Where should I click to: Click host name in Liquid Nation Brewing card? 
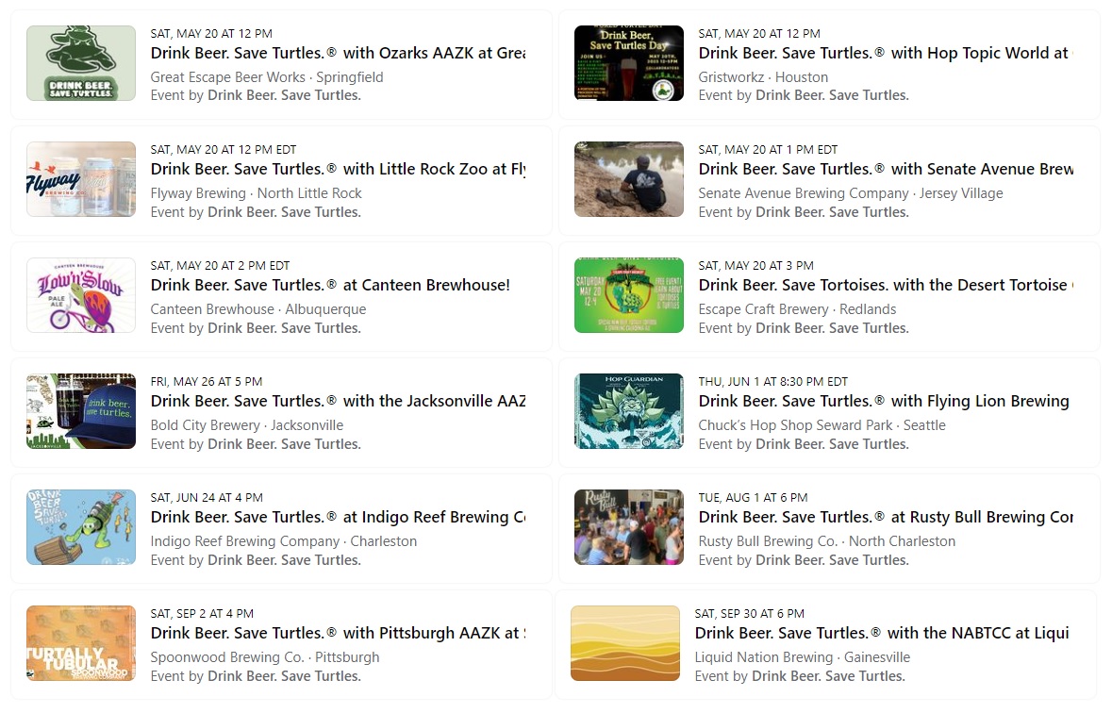coord(828,675)
